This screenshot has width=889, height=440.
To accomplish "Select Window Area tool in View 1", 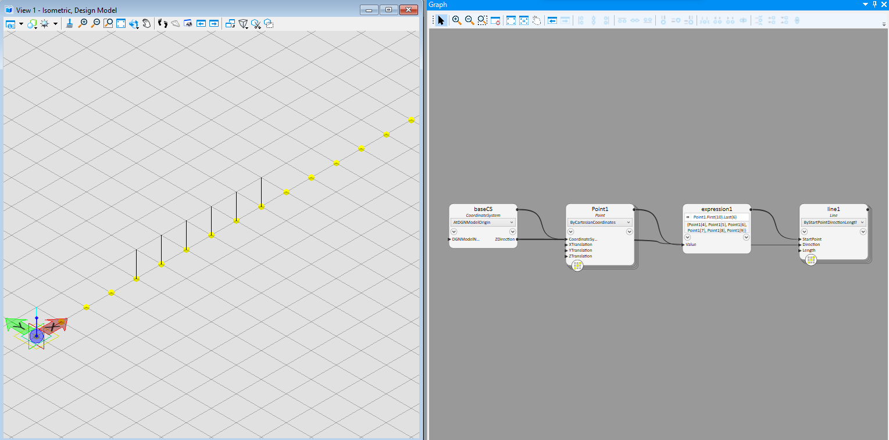I will (x=108, y=24).
